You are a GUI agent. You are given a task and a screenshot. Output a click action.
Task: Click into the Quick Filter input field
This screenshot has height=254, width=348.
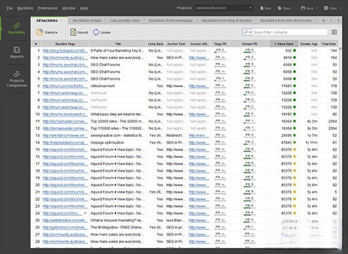click(x=290, y=32)
